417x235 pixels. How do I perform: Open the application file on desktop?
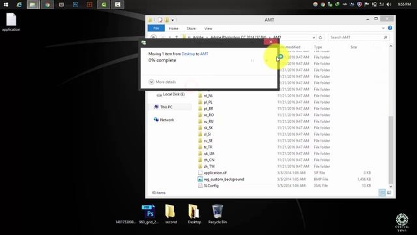11,22
